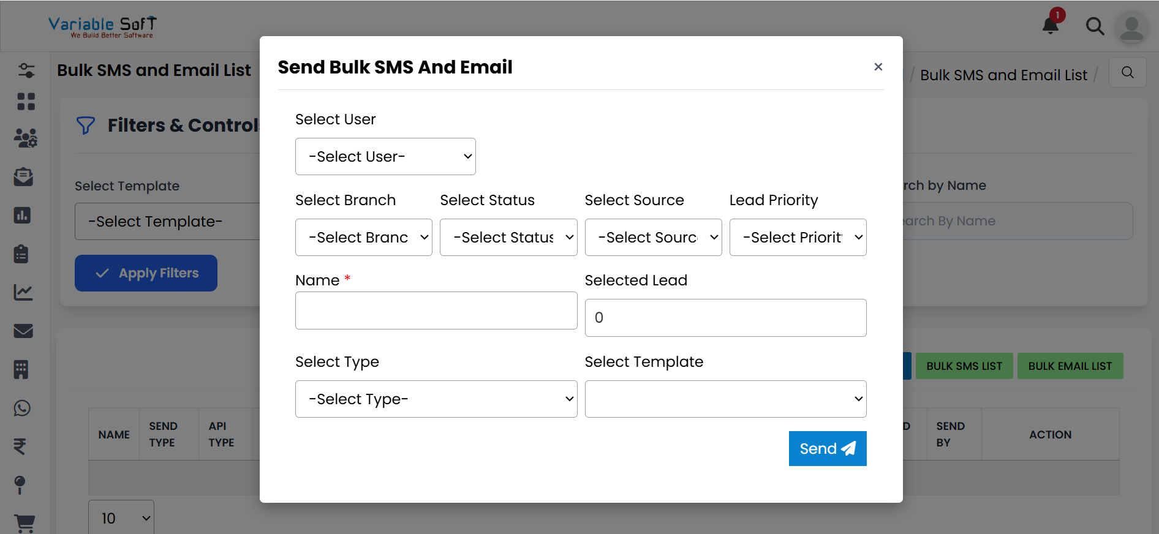
Task: Open the shopping cart sidebar icon
Action: (x=25, y=522)
